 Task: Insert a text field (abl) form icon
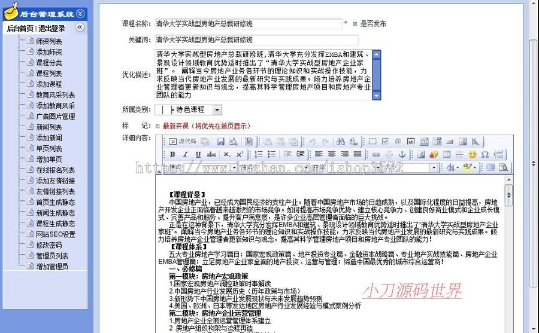tap(411, 142)
